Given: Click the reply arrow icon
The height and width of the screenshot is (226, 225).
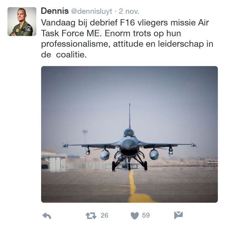Looking at the screenshot, I should [x=47, y=216].
